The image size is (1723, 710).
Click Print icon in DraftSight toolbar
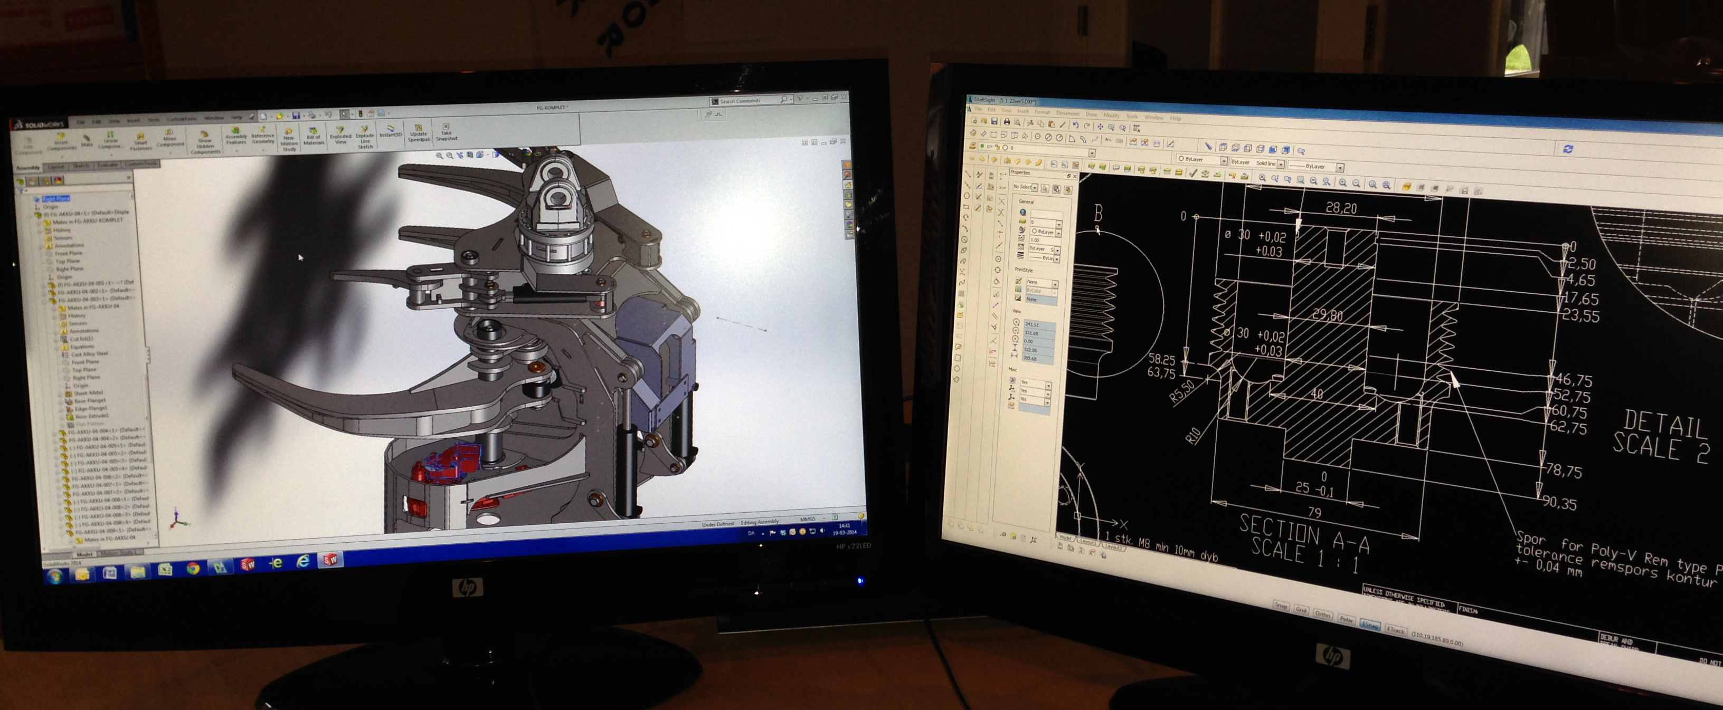point(1006,122)
